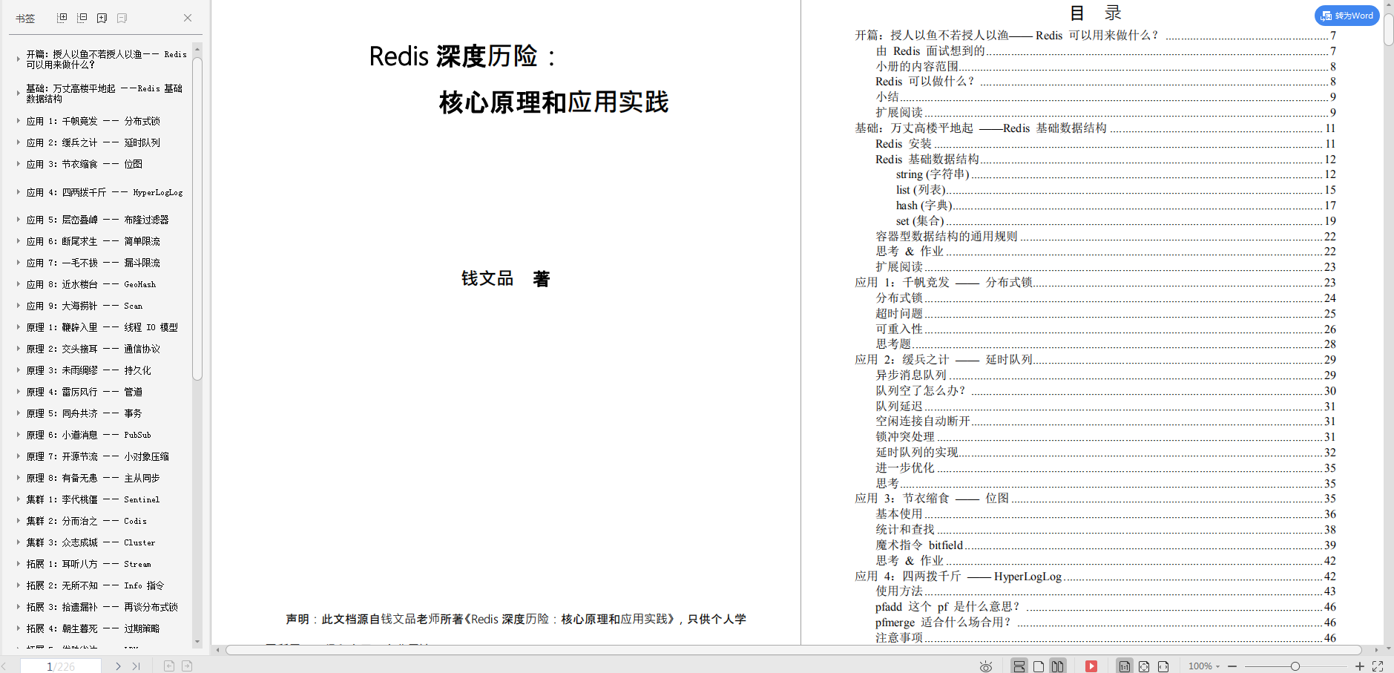Open bookmark 应用 6: 断尾求生 简单限流
This screenshot has width=1394, height=673.
pos(93,241)
